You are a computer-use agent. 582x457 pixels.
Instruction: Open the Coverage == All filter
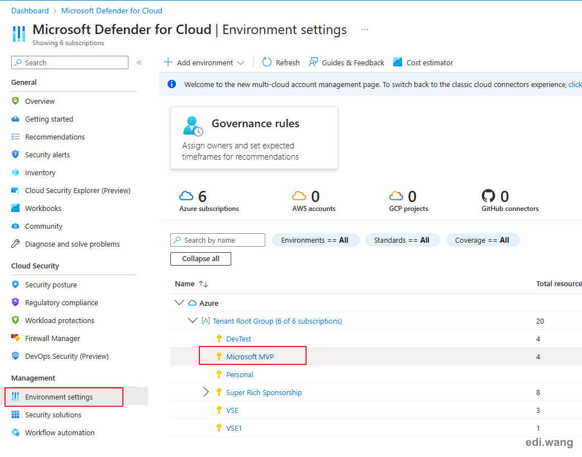(482, 240)
